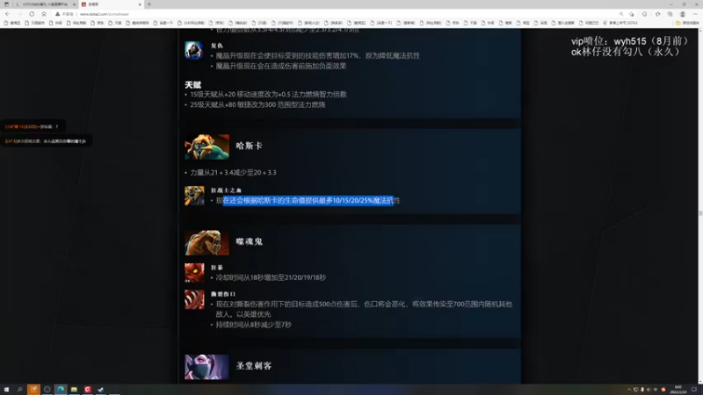Open the tab actions menu icon
This screenshot has width=703, height=395.
click(x=6, y=4)
